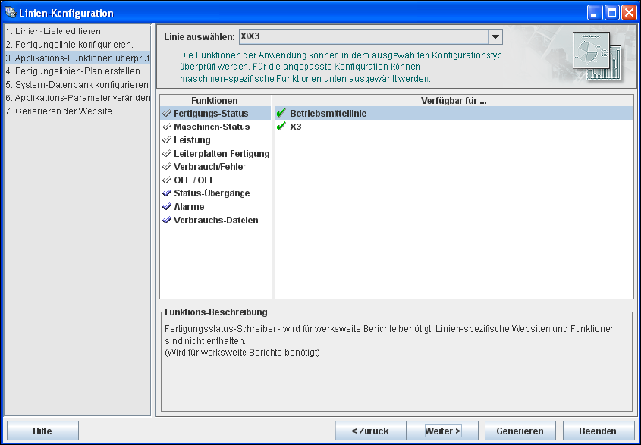Toggle the green checkmark for X3
Image resolution: width=641 pixels, height=445 pixels.
(281, 127)
